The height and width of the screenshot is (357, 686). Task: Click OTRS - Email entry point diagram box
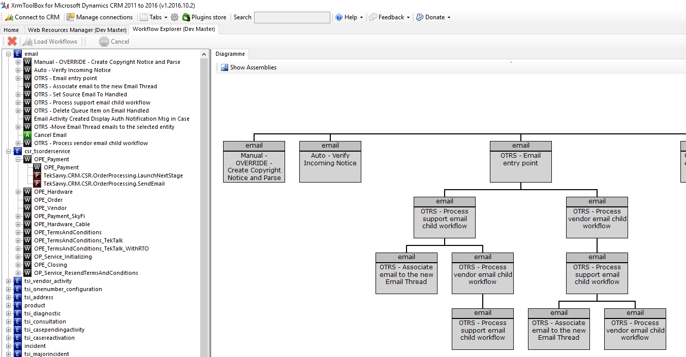[x=521, y=162]
